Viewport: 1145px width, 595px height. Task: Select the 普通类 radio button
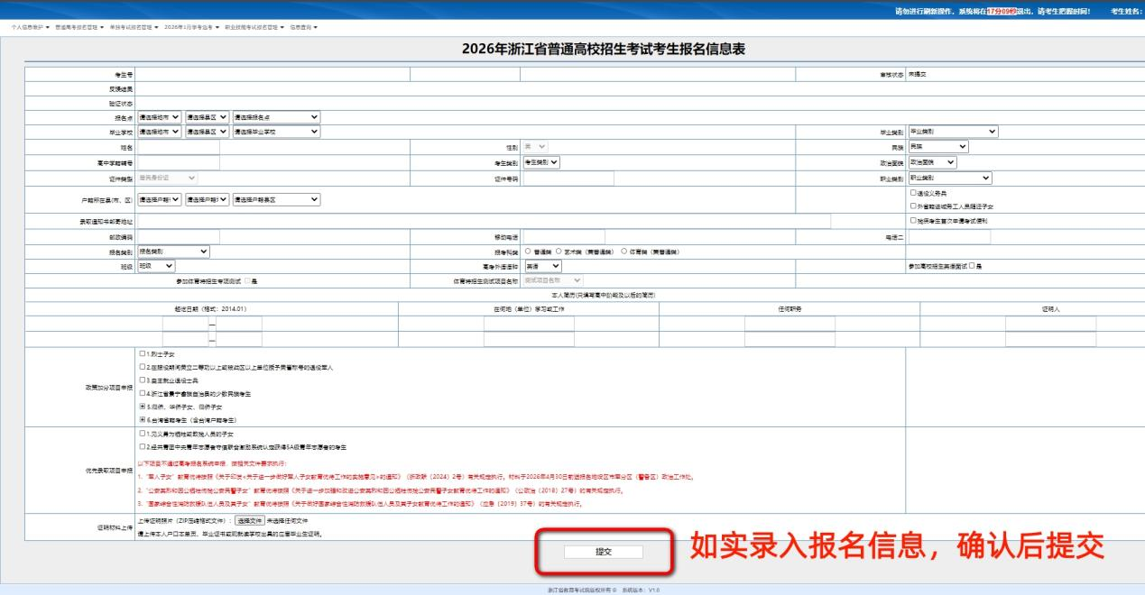[528, 252]
